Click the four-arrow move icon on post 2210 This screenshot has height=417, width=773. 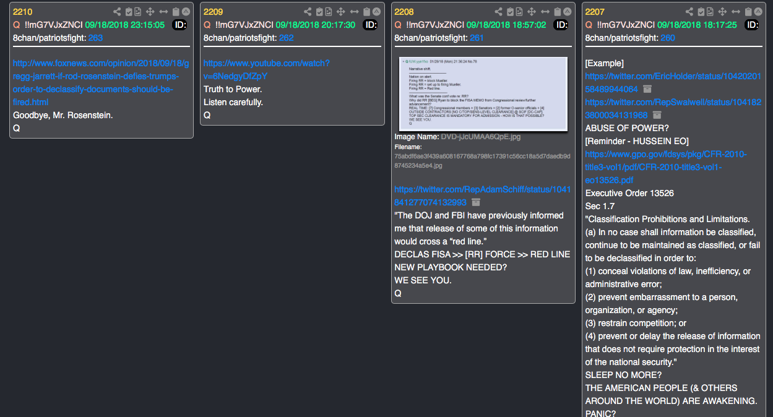150,12
